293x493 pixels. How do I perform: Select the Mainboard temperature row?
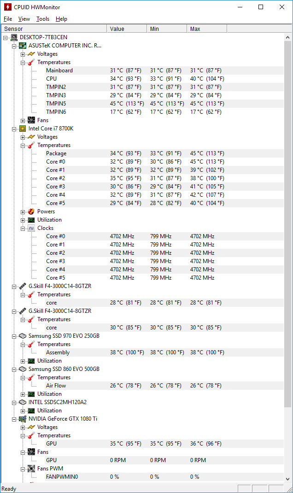click(x=164, y=70)
